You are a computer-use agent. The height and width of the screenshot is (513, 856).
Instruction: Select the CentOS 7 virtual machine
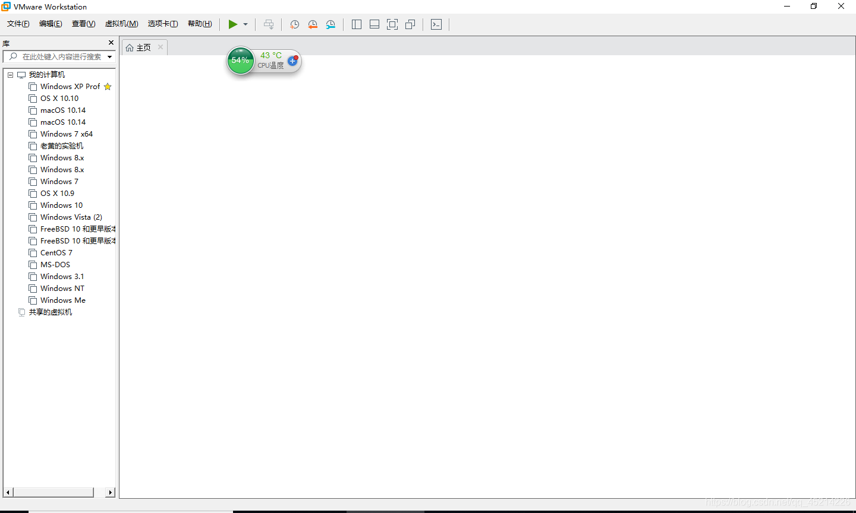point(56,253)
